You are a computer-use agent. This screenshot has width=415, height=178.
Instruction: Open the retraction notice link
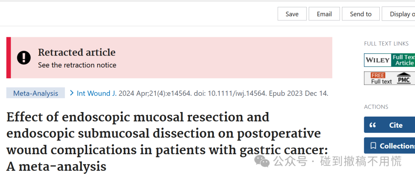77,65
